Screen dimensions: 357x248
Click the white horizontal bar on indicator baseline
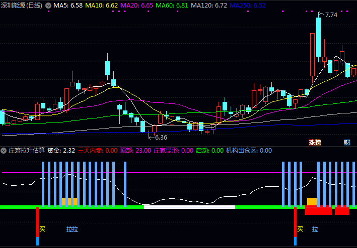[x=189, y=207]
